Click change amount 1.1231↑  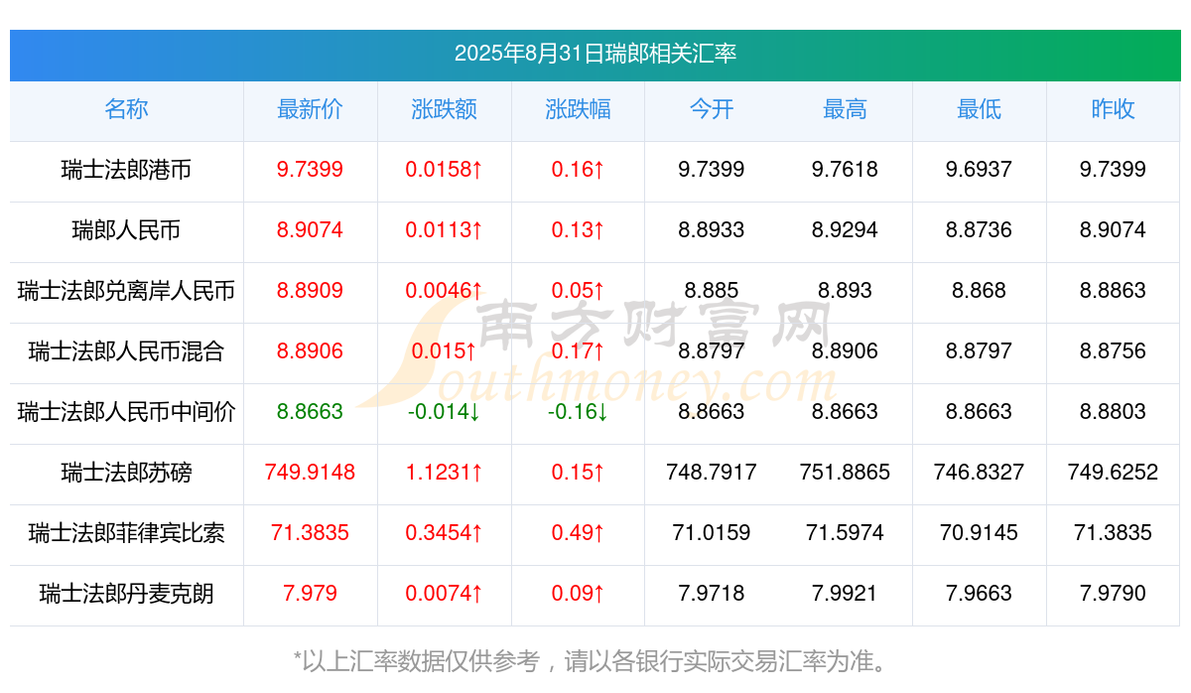444,473
